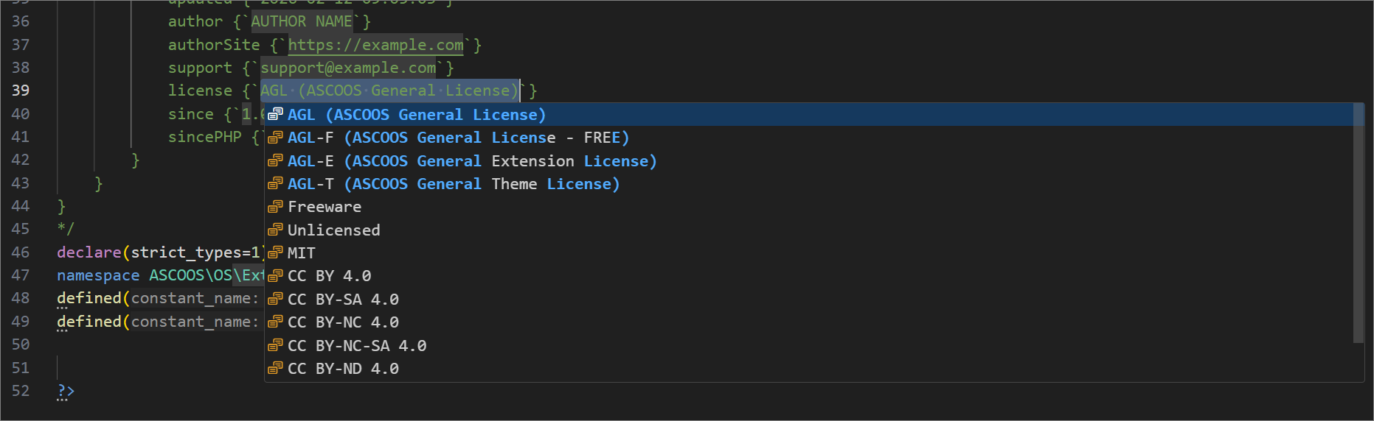Pick CC BY-ND 4.0 suggestion
The width and height of the screenshot is (1374, 421).
[809, 369]
